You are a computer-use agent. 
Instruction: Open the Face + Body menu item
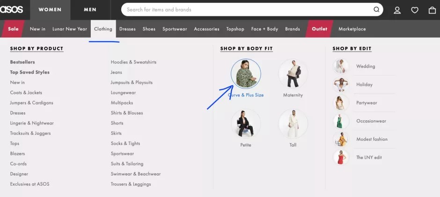tap(264, 29)
